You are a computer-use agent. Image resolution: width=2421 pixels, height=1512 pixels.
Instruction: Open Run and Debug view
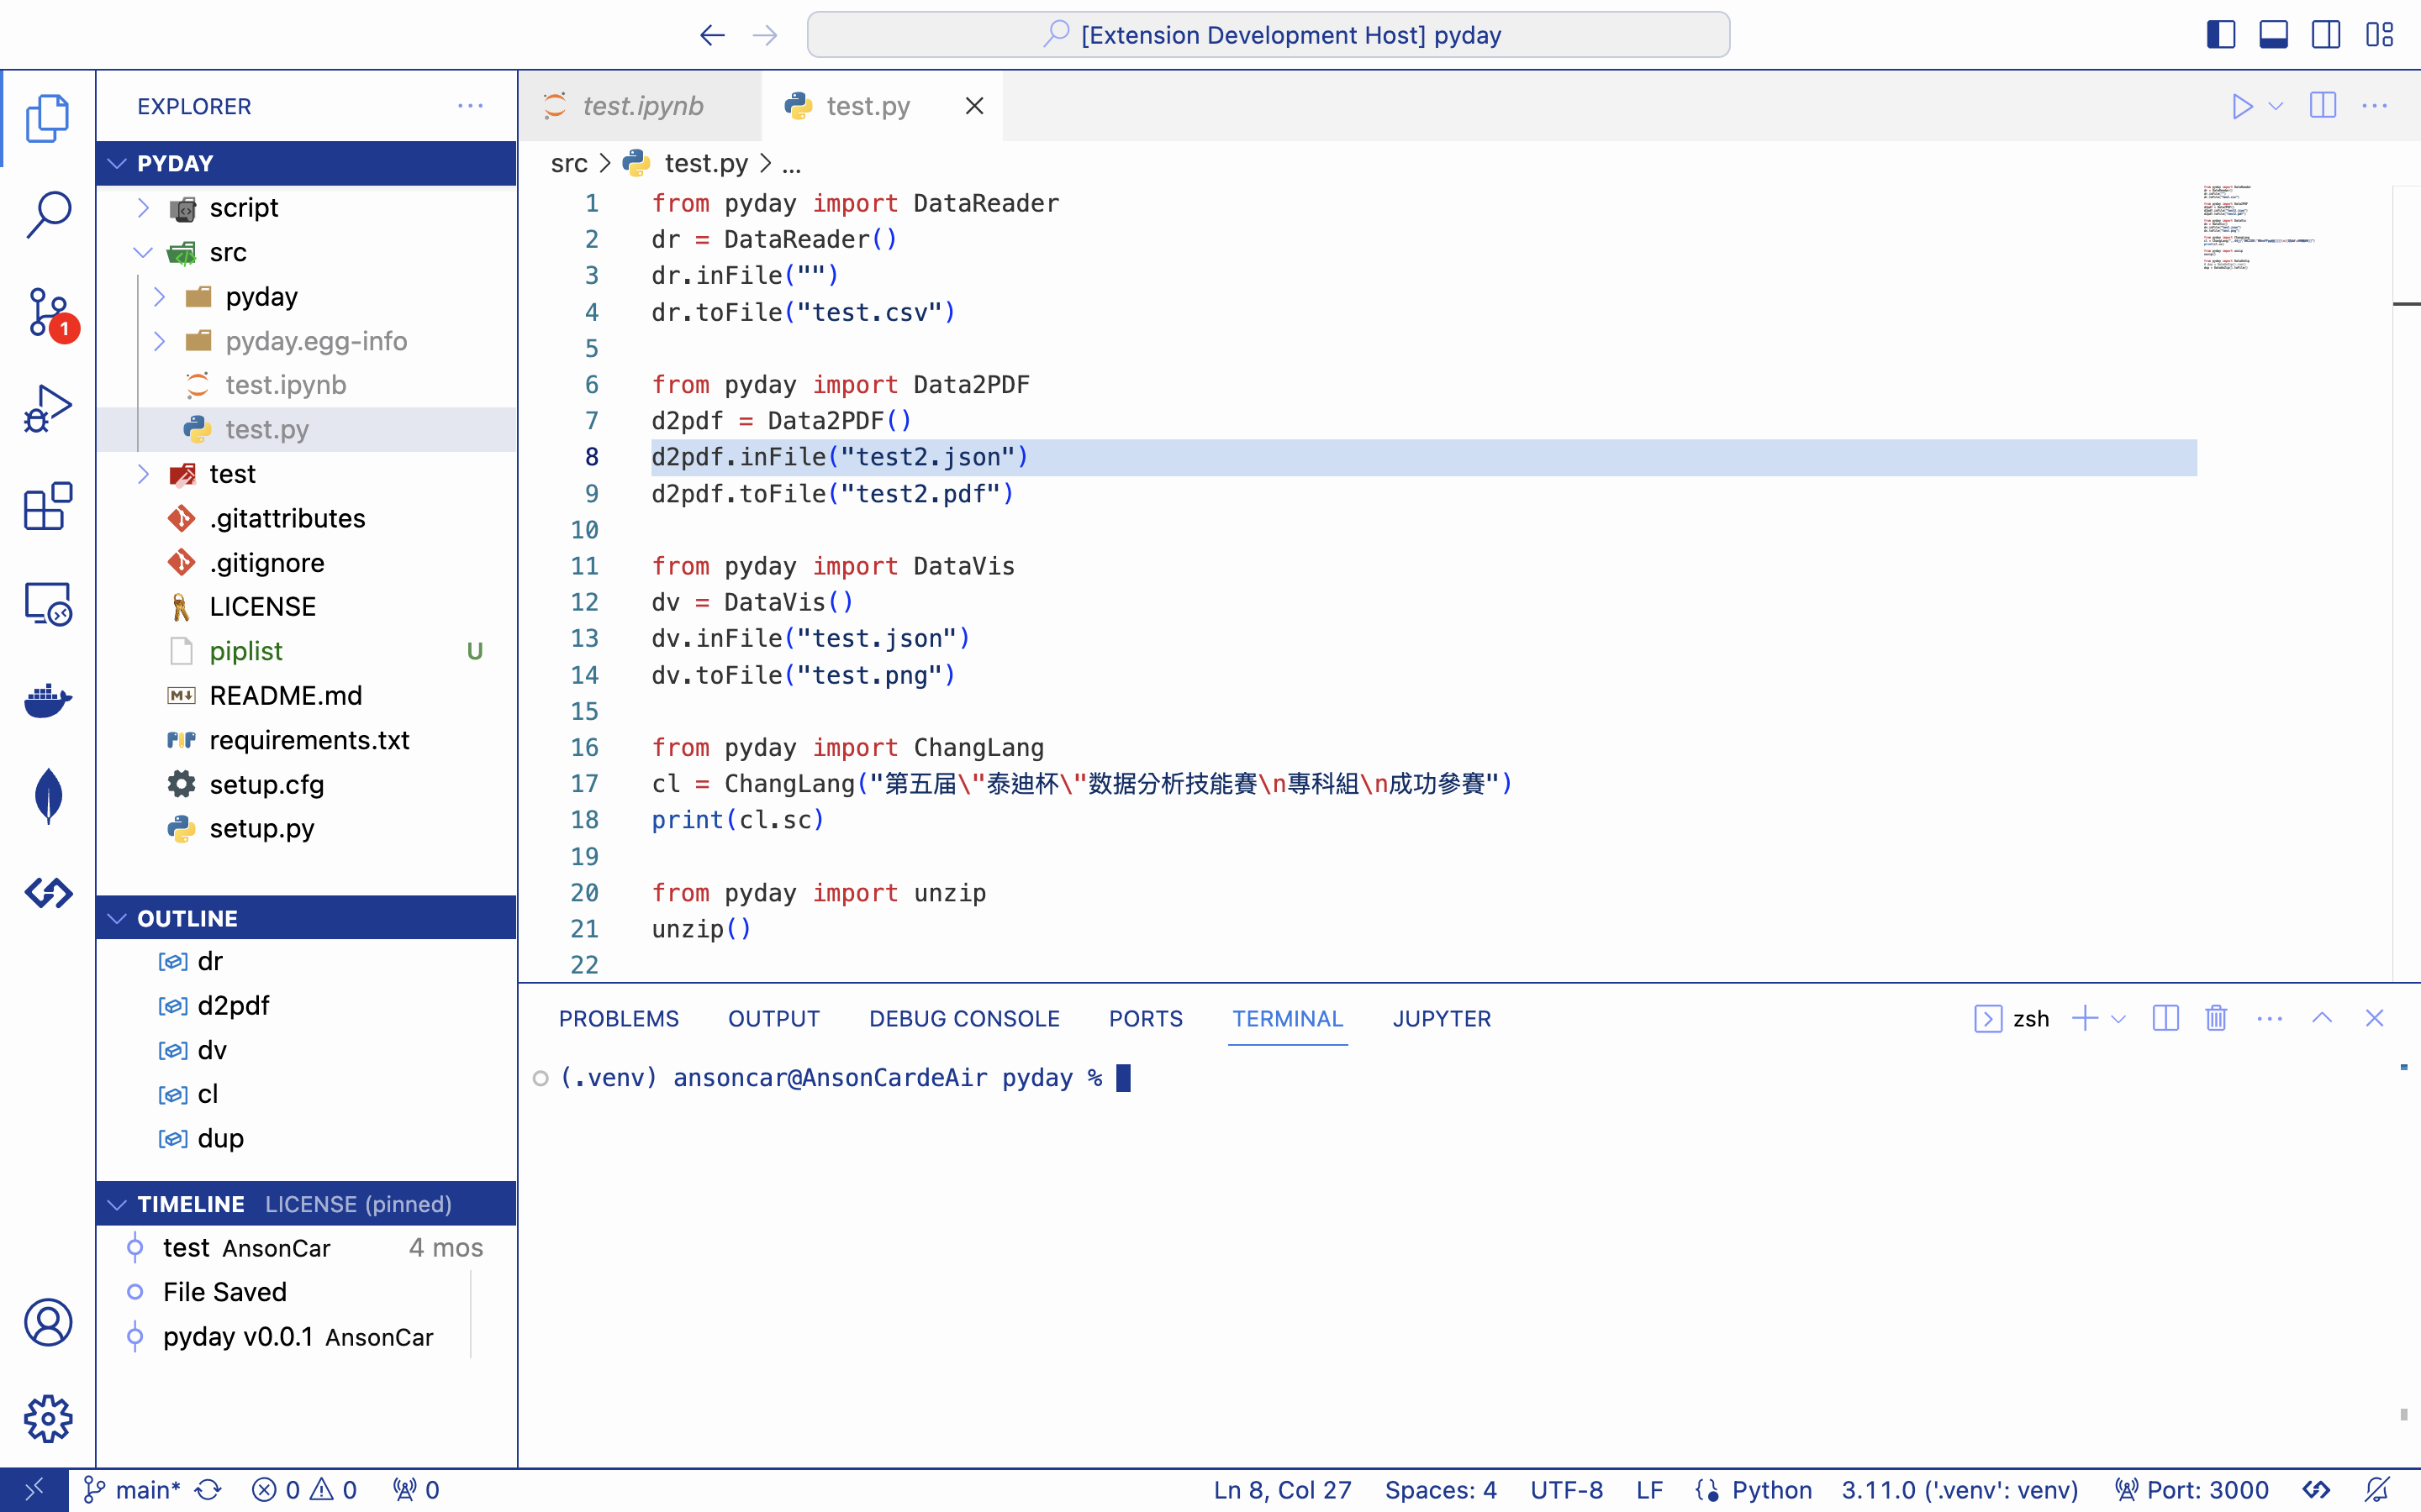[x=47, y=409]
